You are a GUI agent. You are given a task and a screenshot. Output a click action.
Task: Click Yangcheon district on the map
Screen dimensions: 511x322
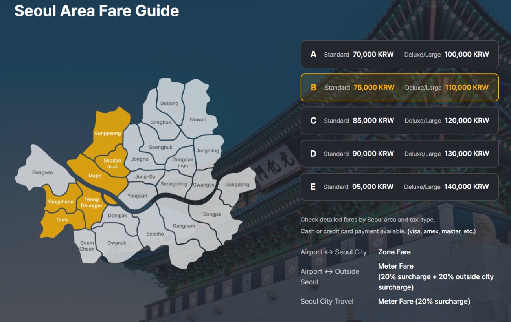click(x=61, y=201)
